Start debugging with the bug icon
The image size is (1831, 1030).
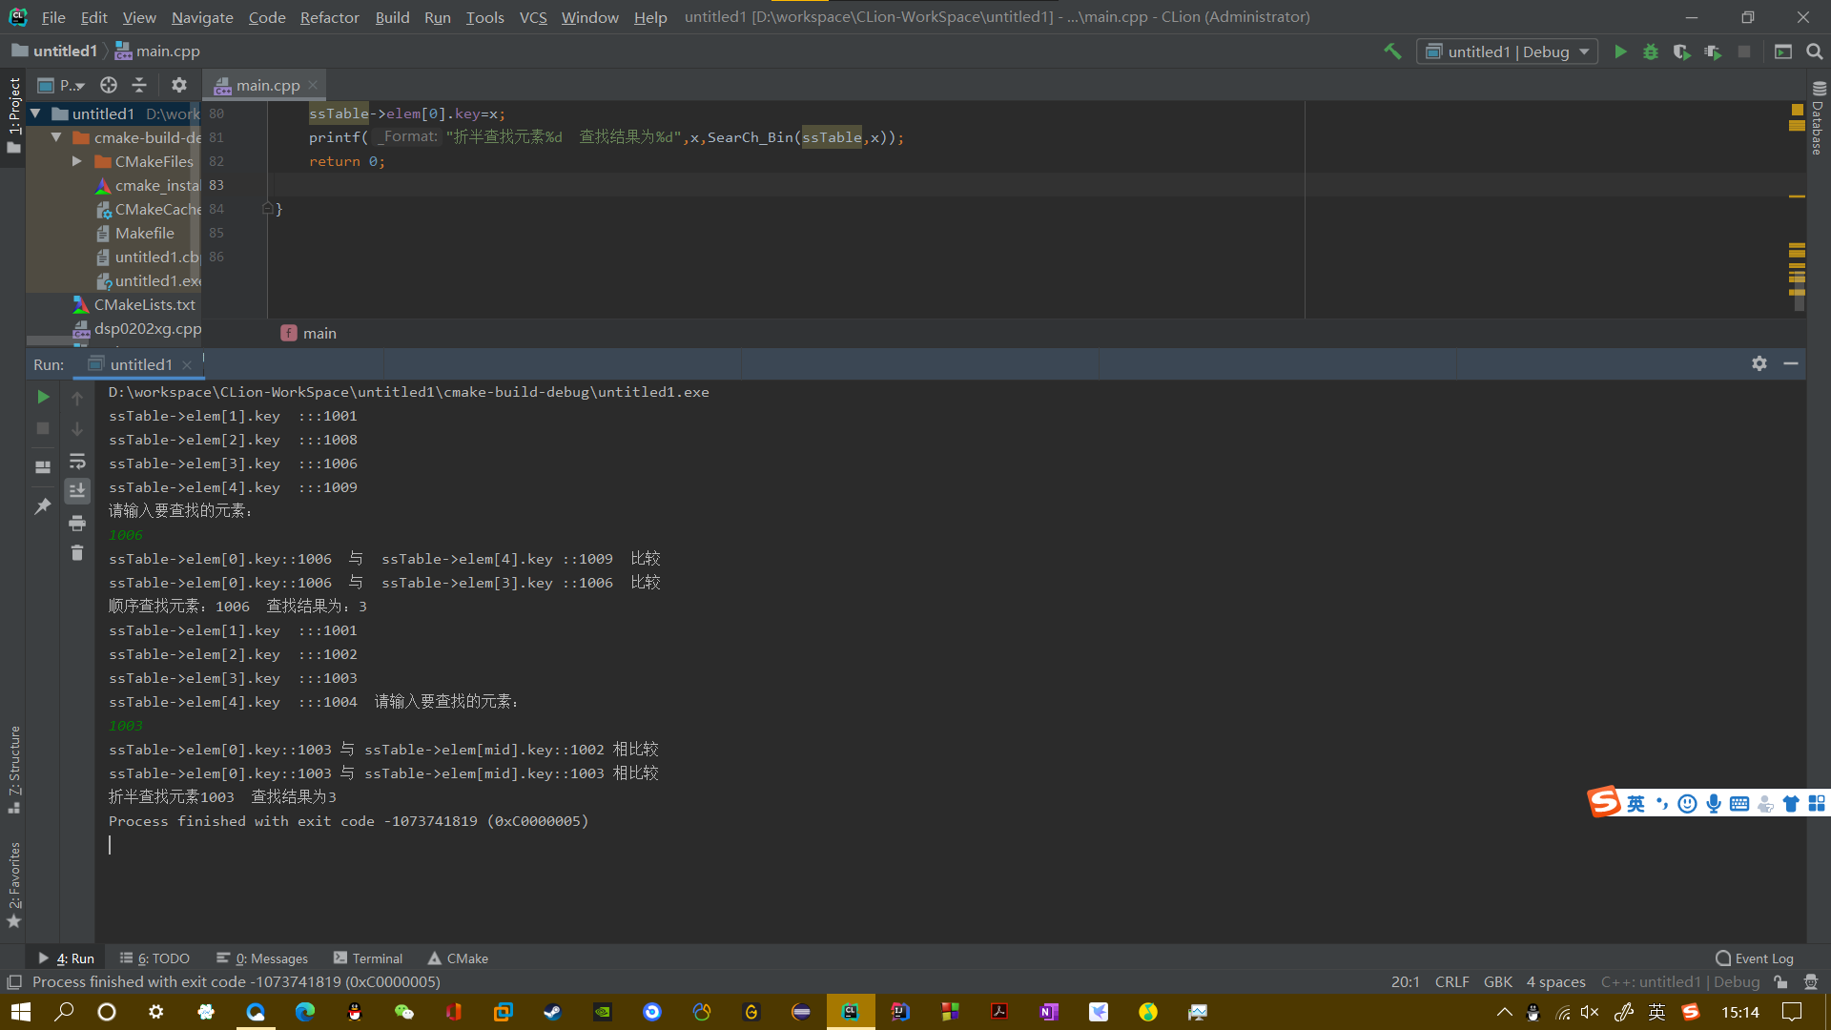(x=1651, y=51)
